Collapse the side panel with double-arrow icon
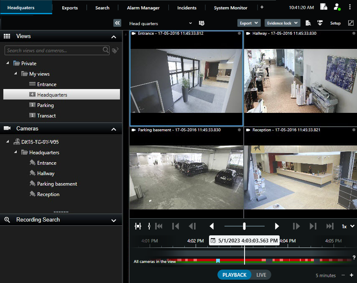This screenshot has height=283, width=357. [117, 23]
